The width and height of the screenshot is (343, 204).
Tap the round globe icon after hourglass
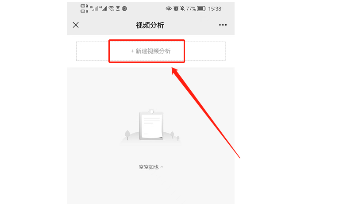[124, 8]
